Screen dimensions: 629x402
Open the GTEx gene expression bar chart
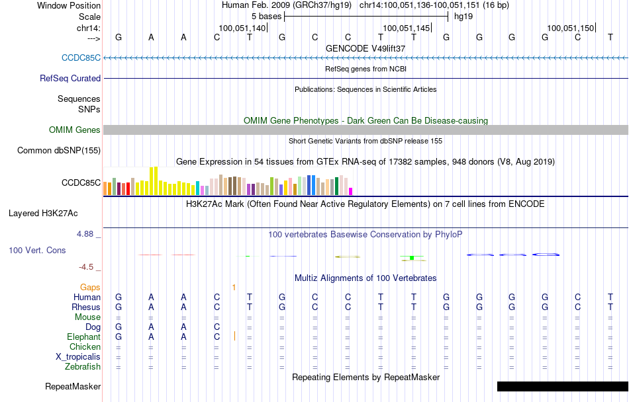228,181
